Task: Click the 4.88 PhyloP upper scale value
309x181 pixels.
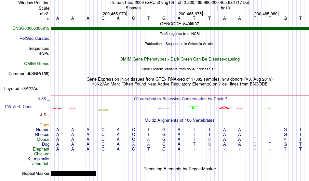Action: click(42, 99)
